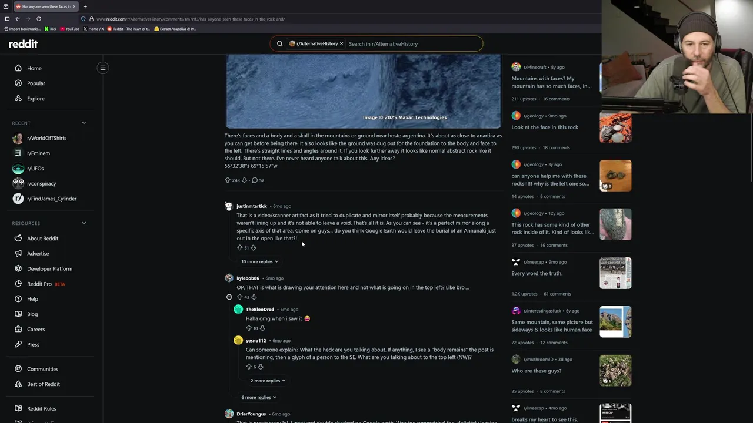The height and width of the screenshot is (423, 753).
Task: Expand 10 more replies
Action: click(259, 261)
